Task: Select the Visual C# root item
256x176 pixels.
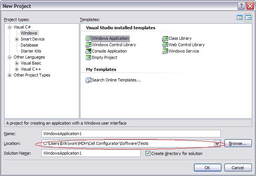Action: (x=22, y=27)
